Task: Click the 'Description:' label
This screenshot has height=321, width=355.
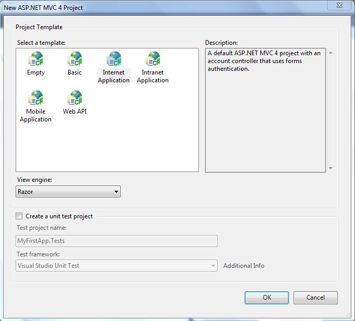Action: tap(221, 43)
